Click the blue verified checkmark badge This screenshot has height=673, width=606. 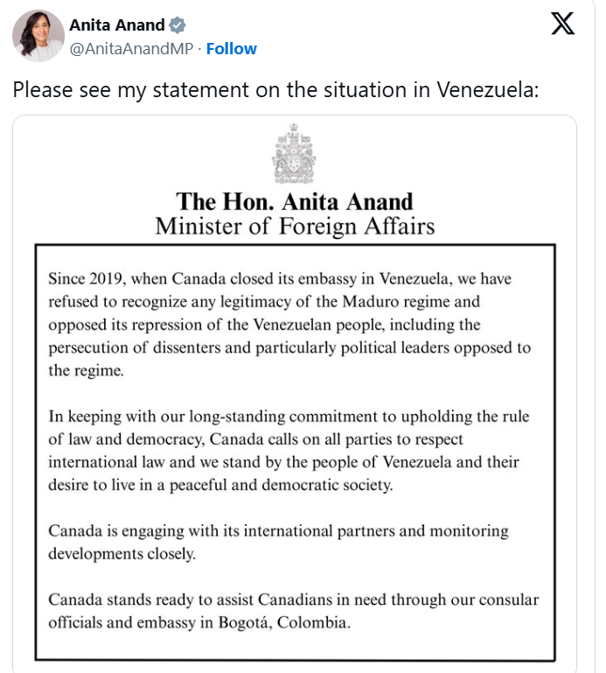[176, 25]
